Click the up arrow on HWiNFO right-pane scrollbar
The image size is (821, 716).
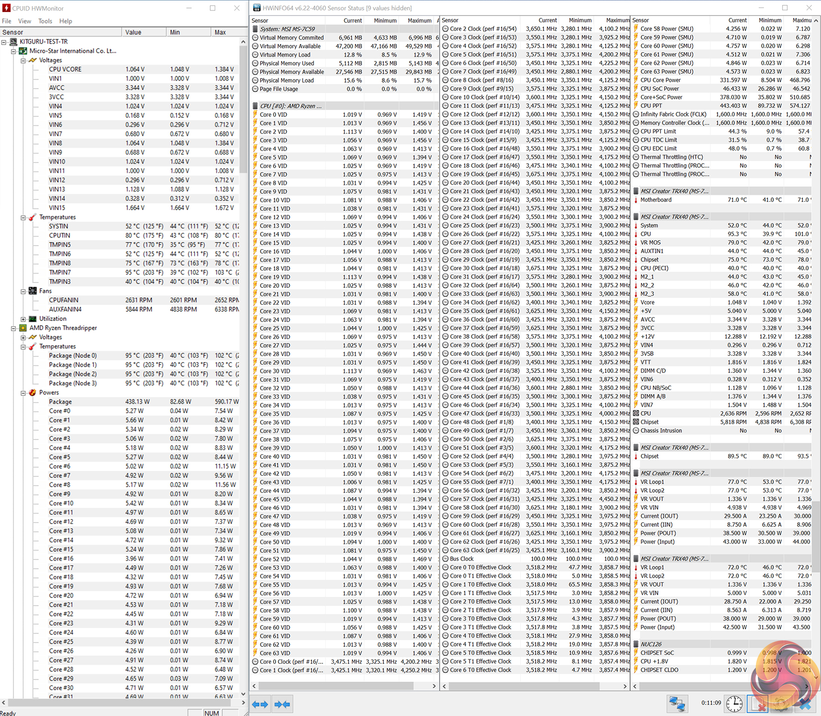click(816, 21)
